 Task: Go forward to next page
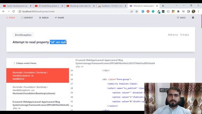9,11
